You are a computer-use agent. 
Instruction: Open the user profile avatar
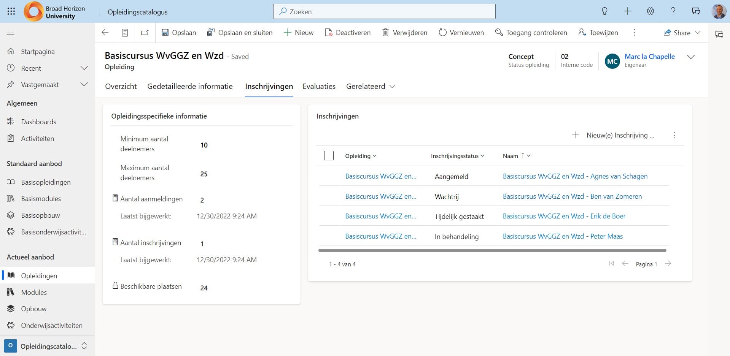pos(719,11)
